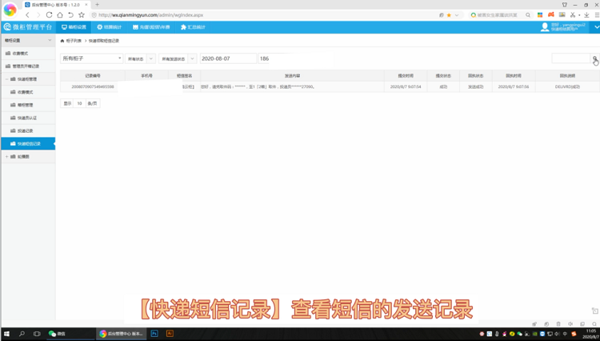
Task: Click the home icon in breadcrumb
Action: click(62, 41)
